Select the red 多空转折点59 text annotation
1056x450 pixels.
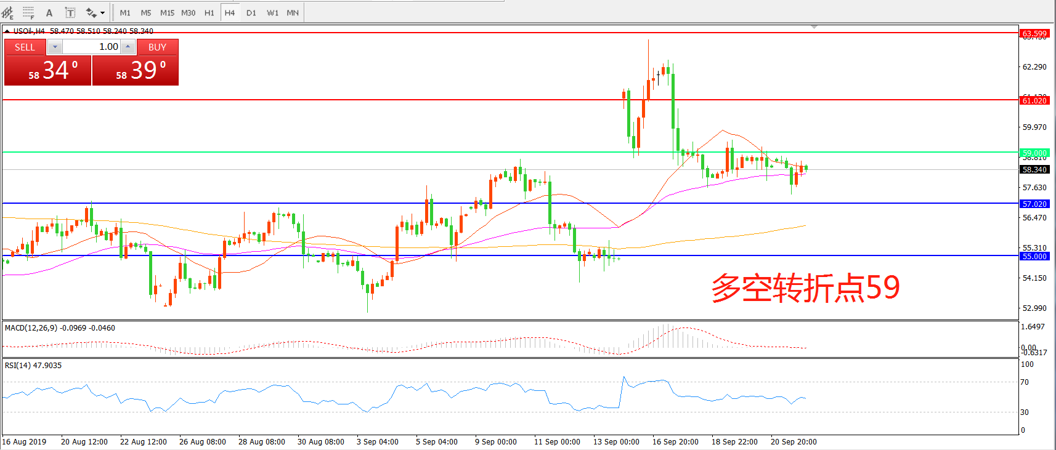click(805, 287)
